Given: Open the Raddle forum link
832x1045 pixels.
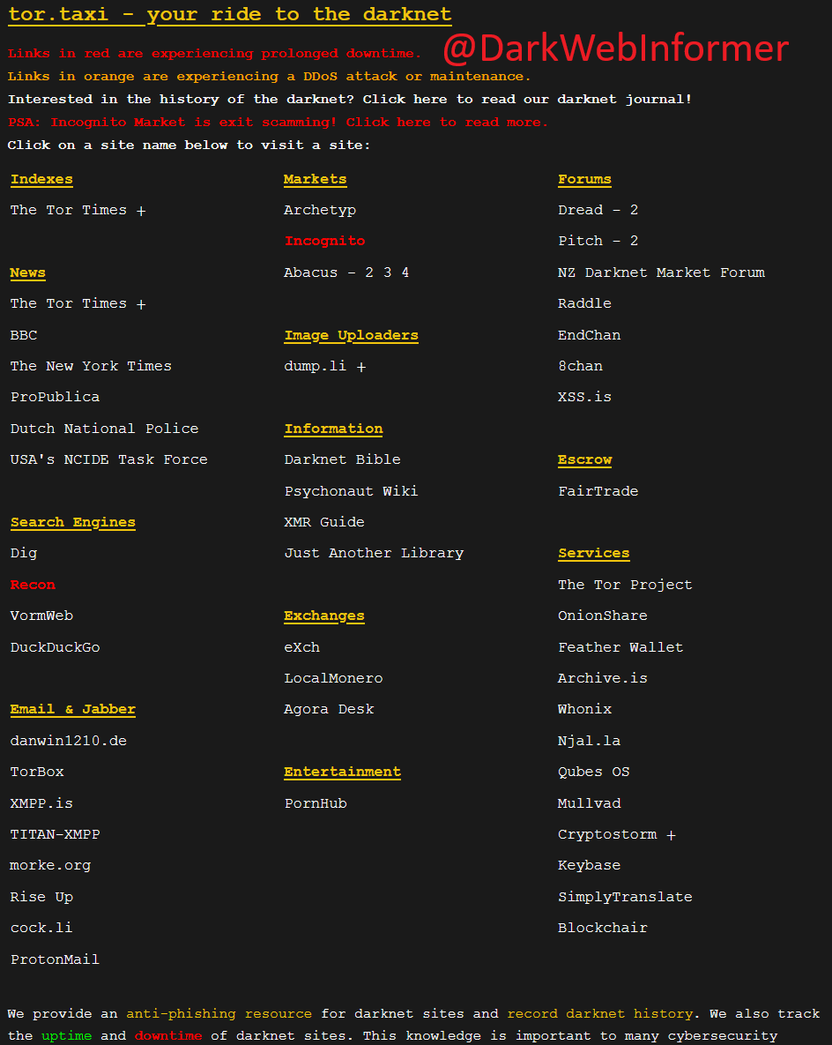Looking at the screenshot, I should click(x=584, y=303).
